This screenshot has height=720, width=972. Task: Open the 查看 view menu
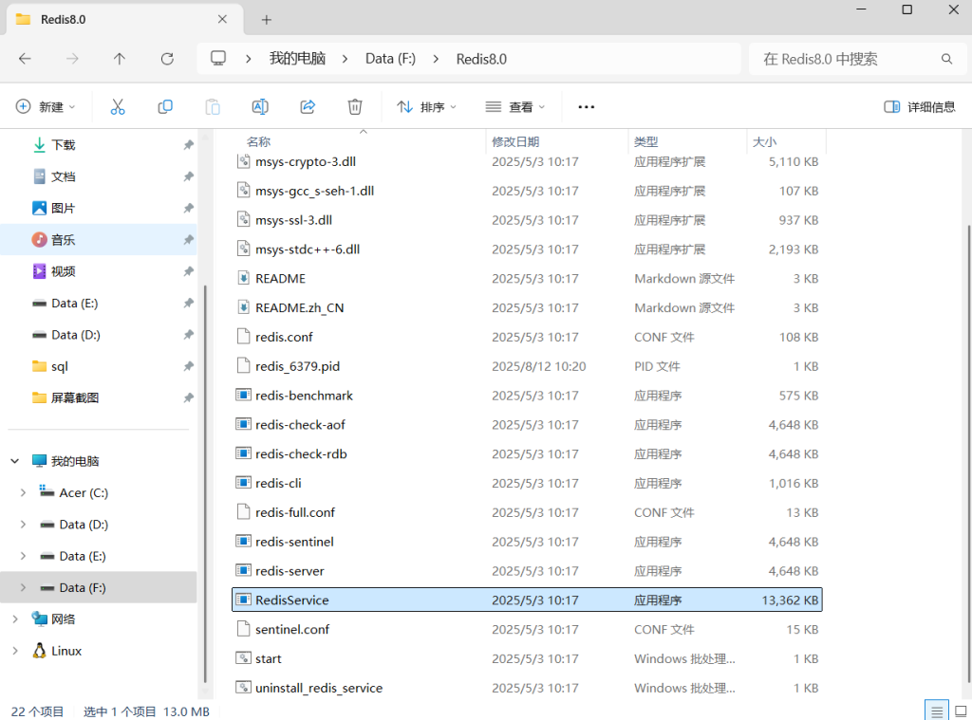click(515, 107)
